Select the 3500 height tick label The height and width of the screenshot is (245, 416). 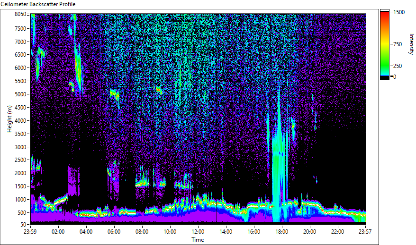tap(20, 134)
